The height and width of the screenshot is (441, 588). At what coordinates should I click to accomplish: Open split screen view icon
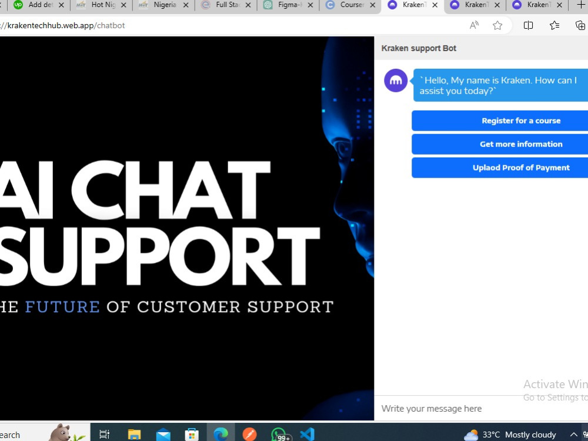(528, 25)
